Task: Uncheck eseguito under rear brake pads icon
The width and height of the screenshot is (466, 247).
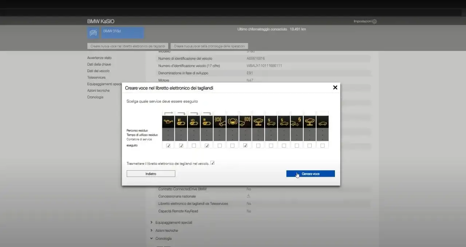Action: pos(245,146)
